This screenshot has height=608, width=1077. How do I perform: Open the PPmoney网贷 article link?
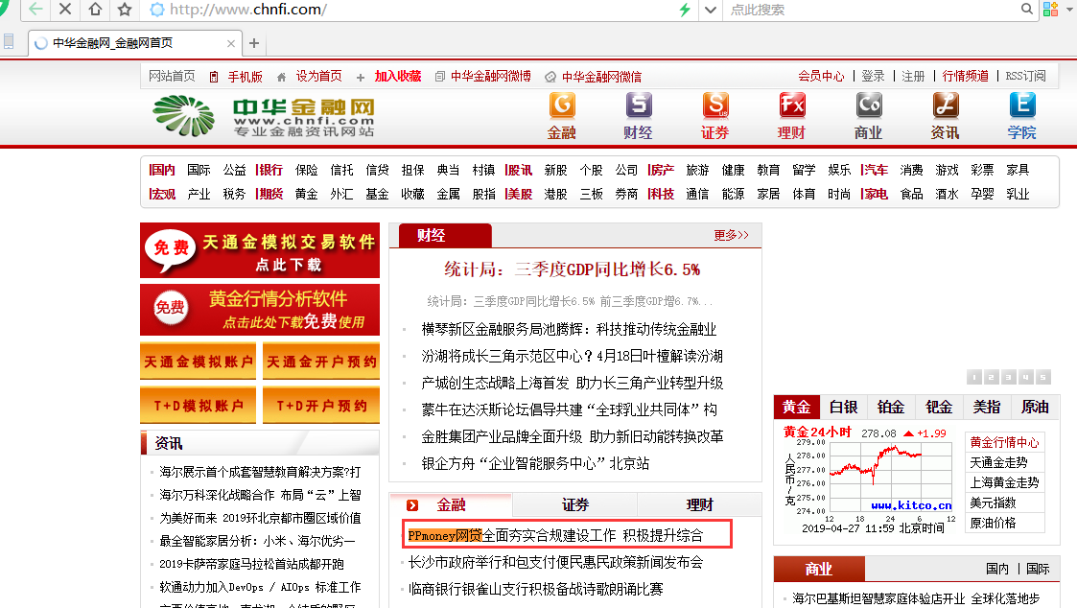(x=555, y=535)
